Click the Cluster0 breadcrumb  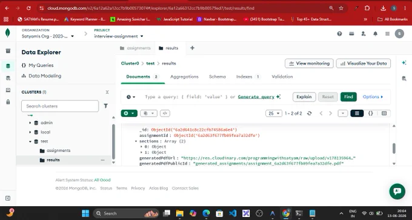click(x=130, y=63)
